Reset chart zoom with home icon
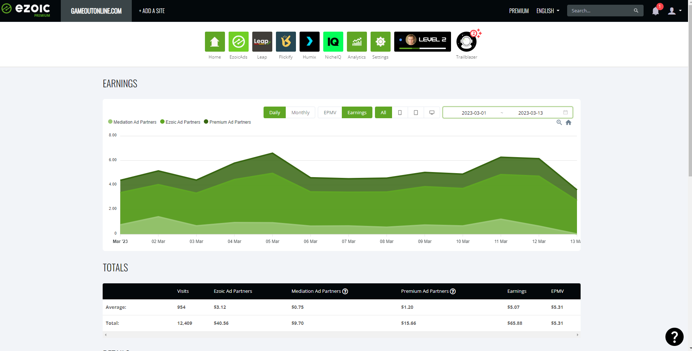Image resolution: width=692 pixels, height=351 pixels. coord(569,123)
